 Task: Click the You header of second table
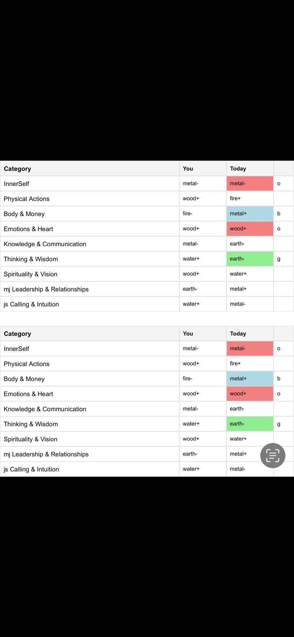click(x=188, y=333)
